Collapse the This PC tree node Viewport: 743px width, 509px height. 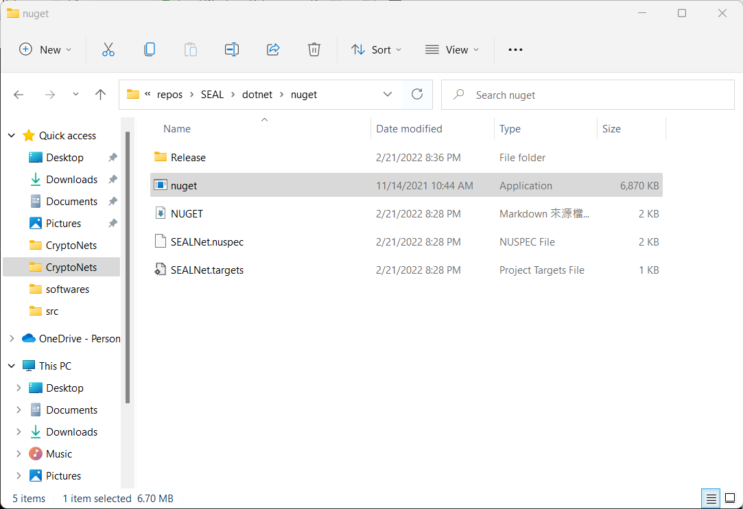click(x=11, y=366)
